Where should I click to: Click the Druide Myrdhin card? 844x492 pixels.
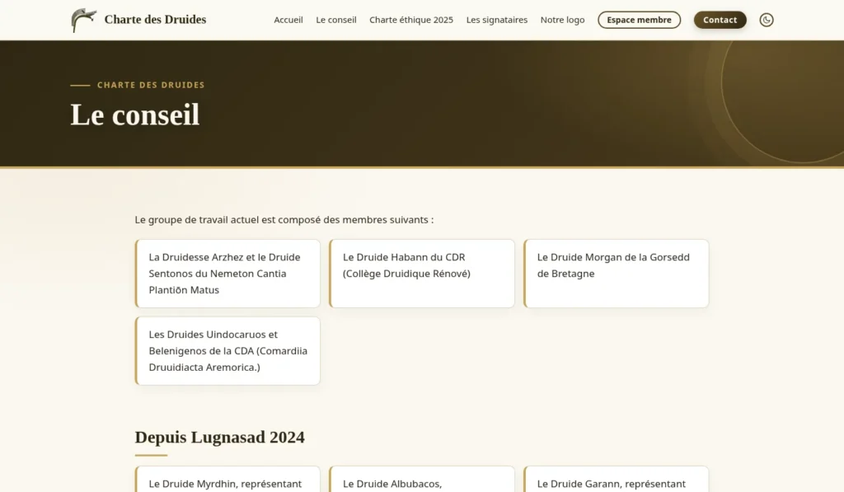[x=227, y=479]
